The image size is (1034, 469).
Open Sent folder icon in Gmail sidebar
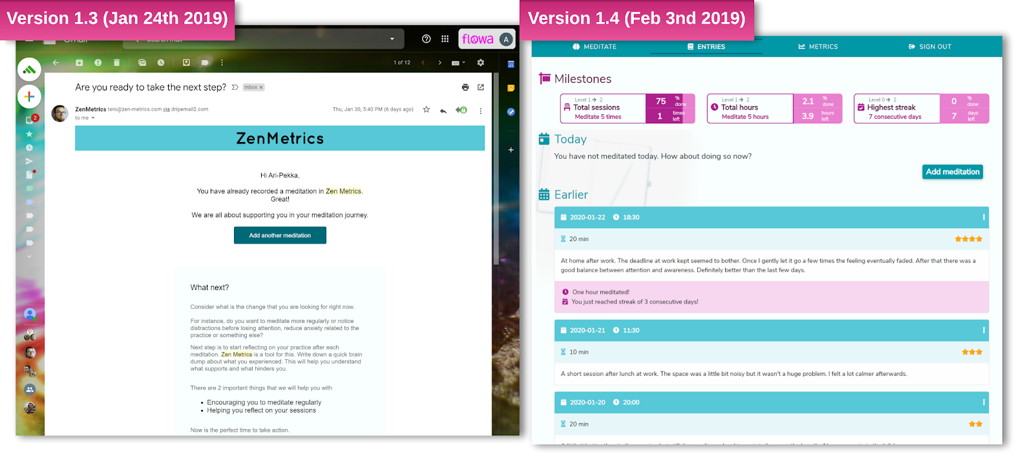point(29,162)
